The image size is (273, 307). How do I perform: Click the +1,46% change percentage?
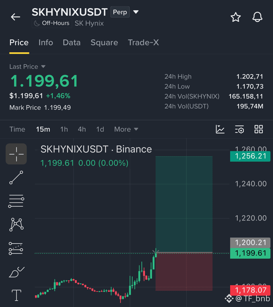tap(58, 96)
